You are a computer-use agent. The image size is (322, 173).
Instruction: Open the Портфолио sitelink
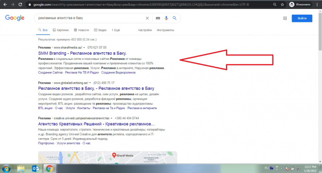pos(46,143)
